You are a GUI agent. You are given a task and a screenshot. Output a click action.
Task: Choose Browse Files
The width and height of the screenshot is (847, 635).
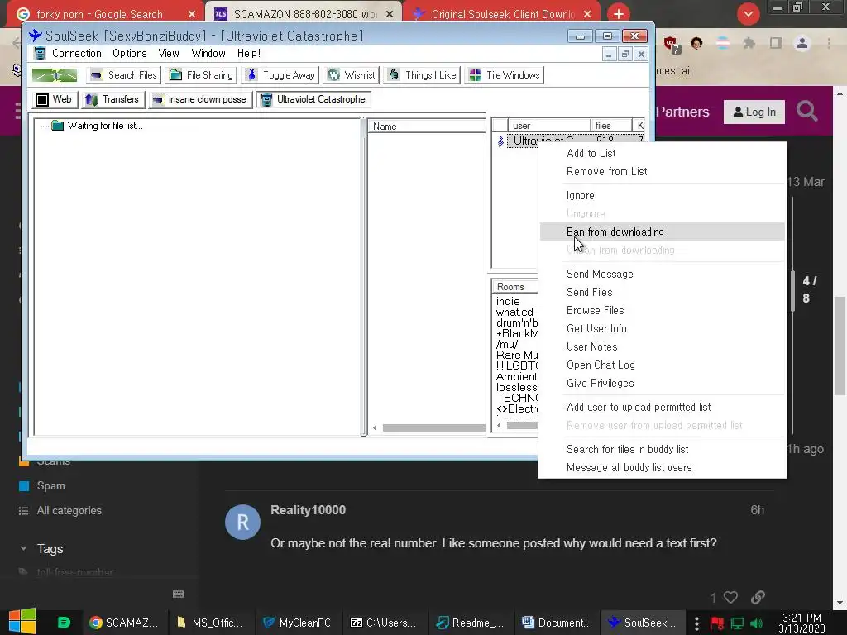(663, 311)
